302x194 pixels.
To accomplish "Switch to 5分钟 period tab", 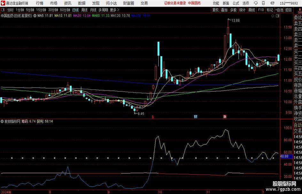I will click(30, 10).
